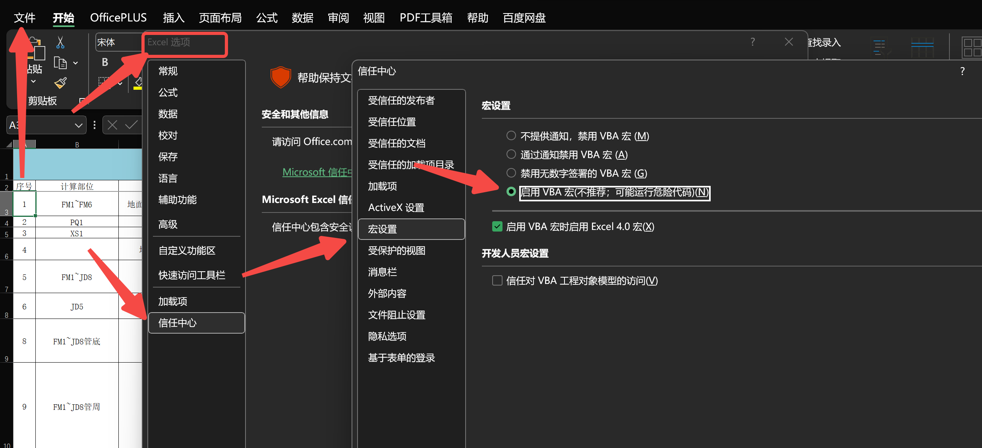Image resolution: width=982 pixels, height=448 pixels.
Task: Select 受信任的文档 in Trust Center list
Action: (411, 143)
